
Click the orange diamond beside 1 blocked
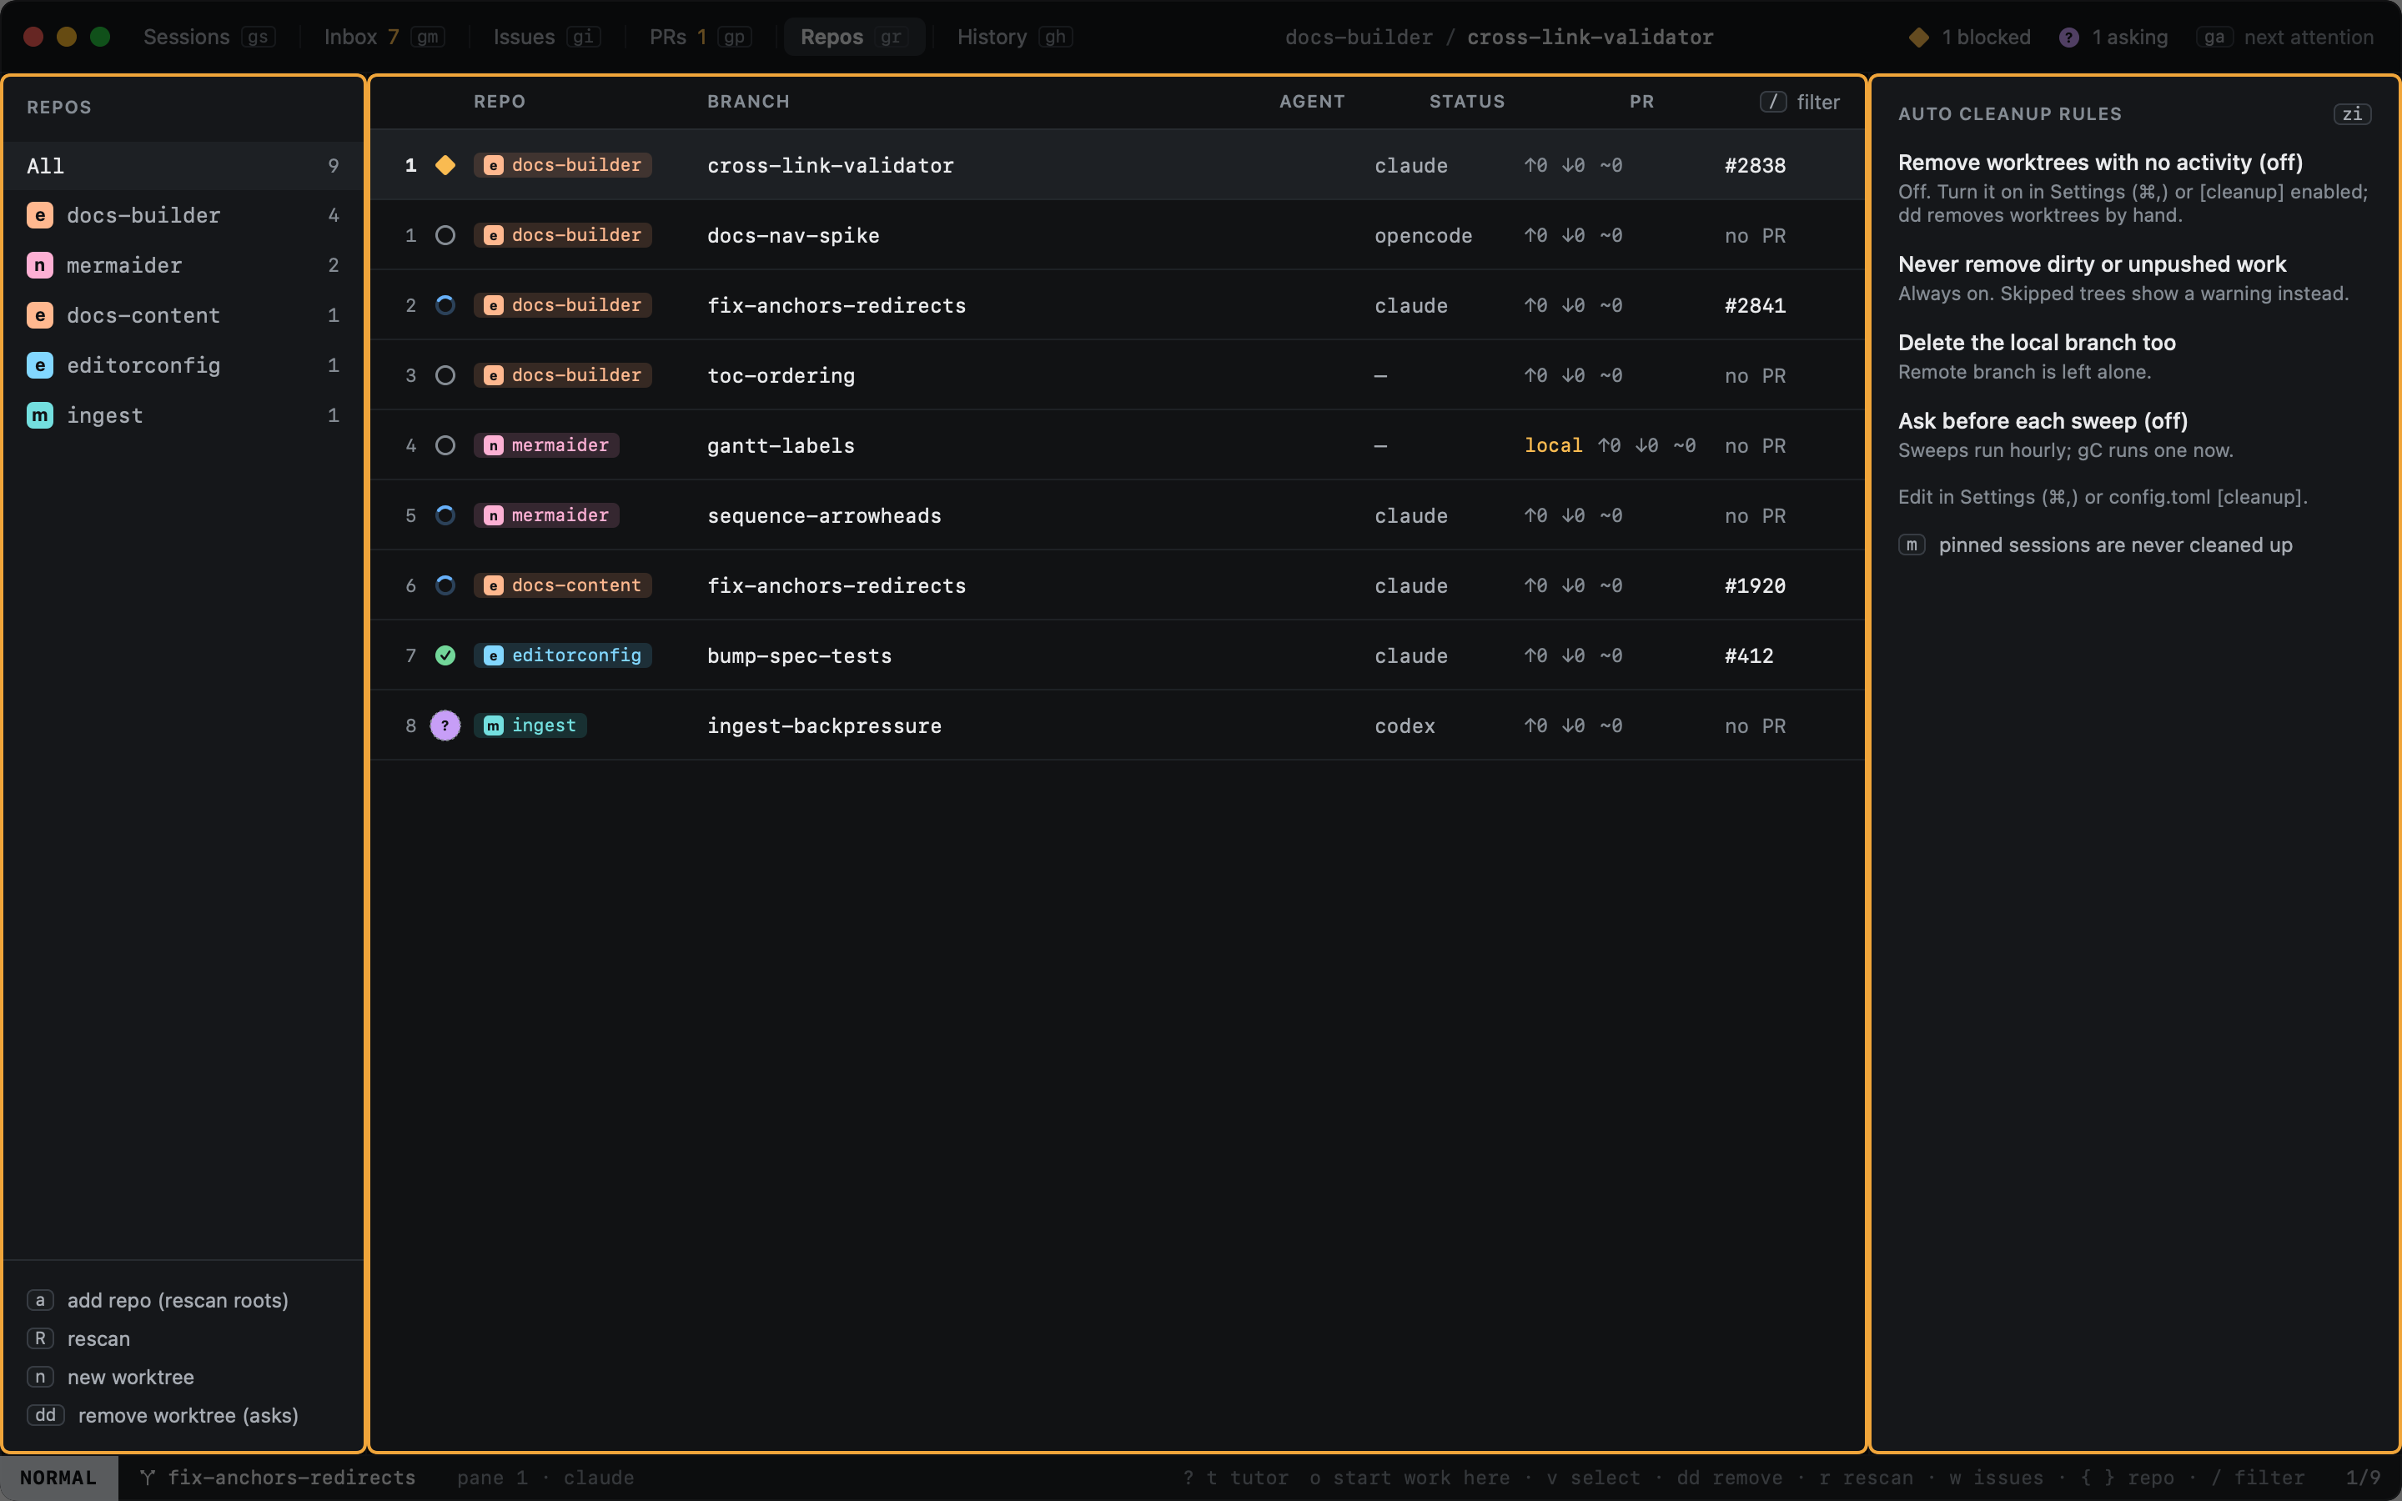pos(1918,37)
